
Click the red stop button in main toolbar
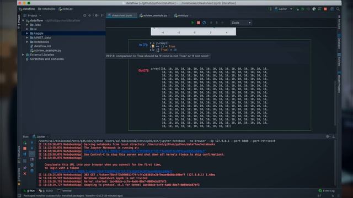(x=325, y=9)
